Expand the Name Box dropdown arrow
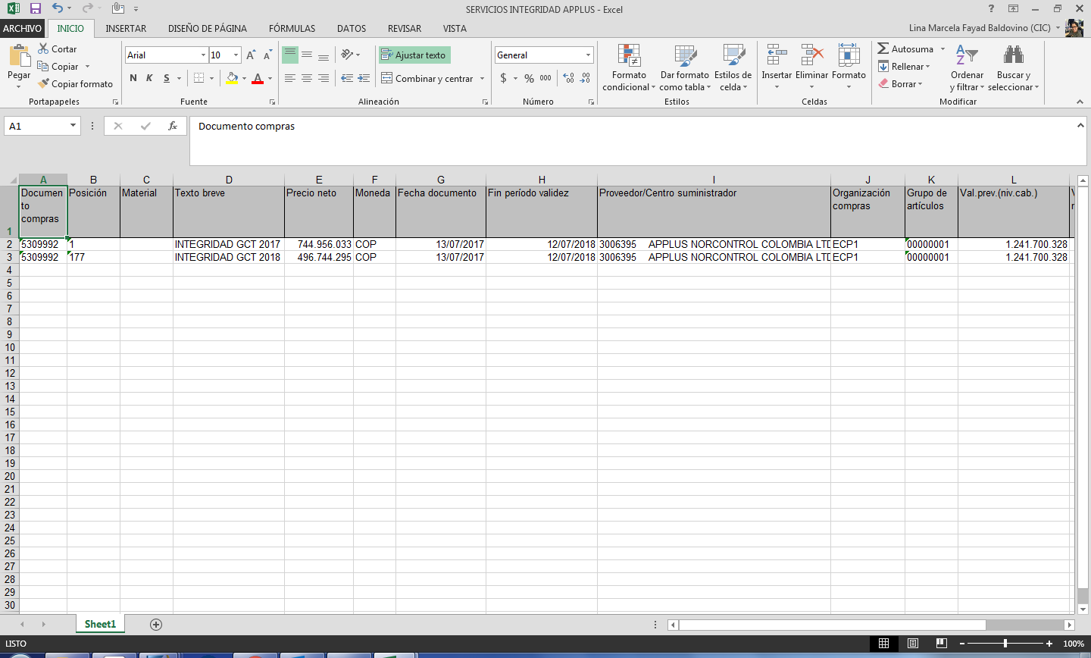The width and height of the screenshot is (1091, 658). (73, 126)
